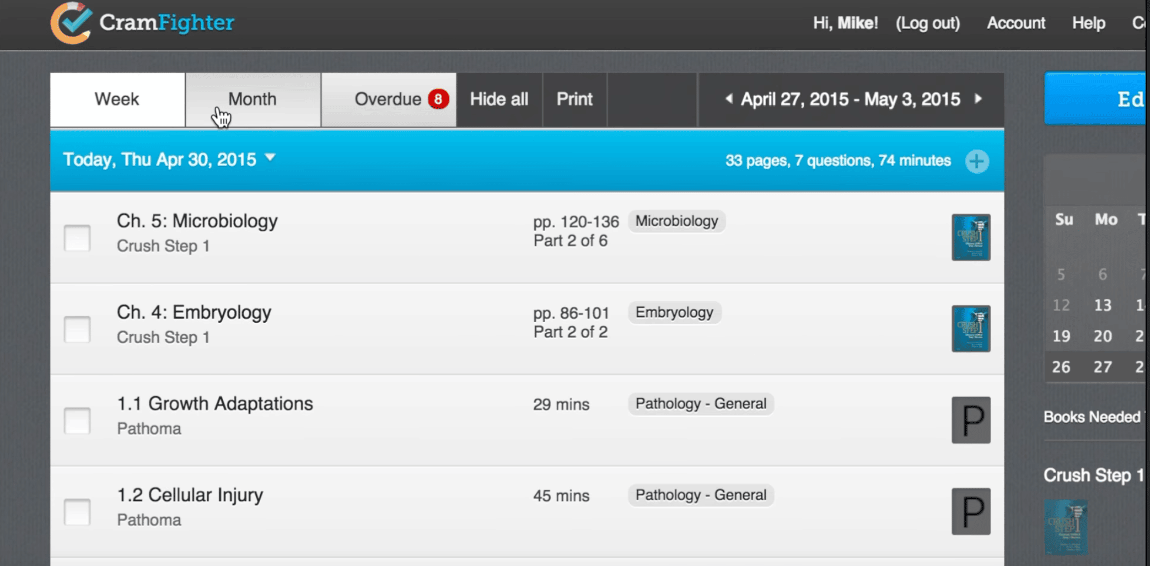Click Pathology - General tag for Cellular Injury
Screen dimensions: 1150x566
(x=701, y=495)
